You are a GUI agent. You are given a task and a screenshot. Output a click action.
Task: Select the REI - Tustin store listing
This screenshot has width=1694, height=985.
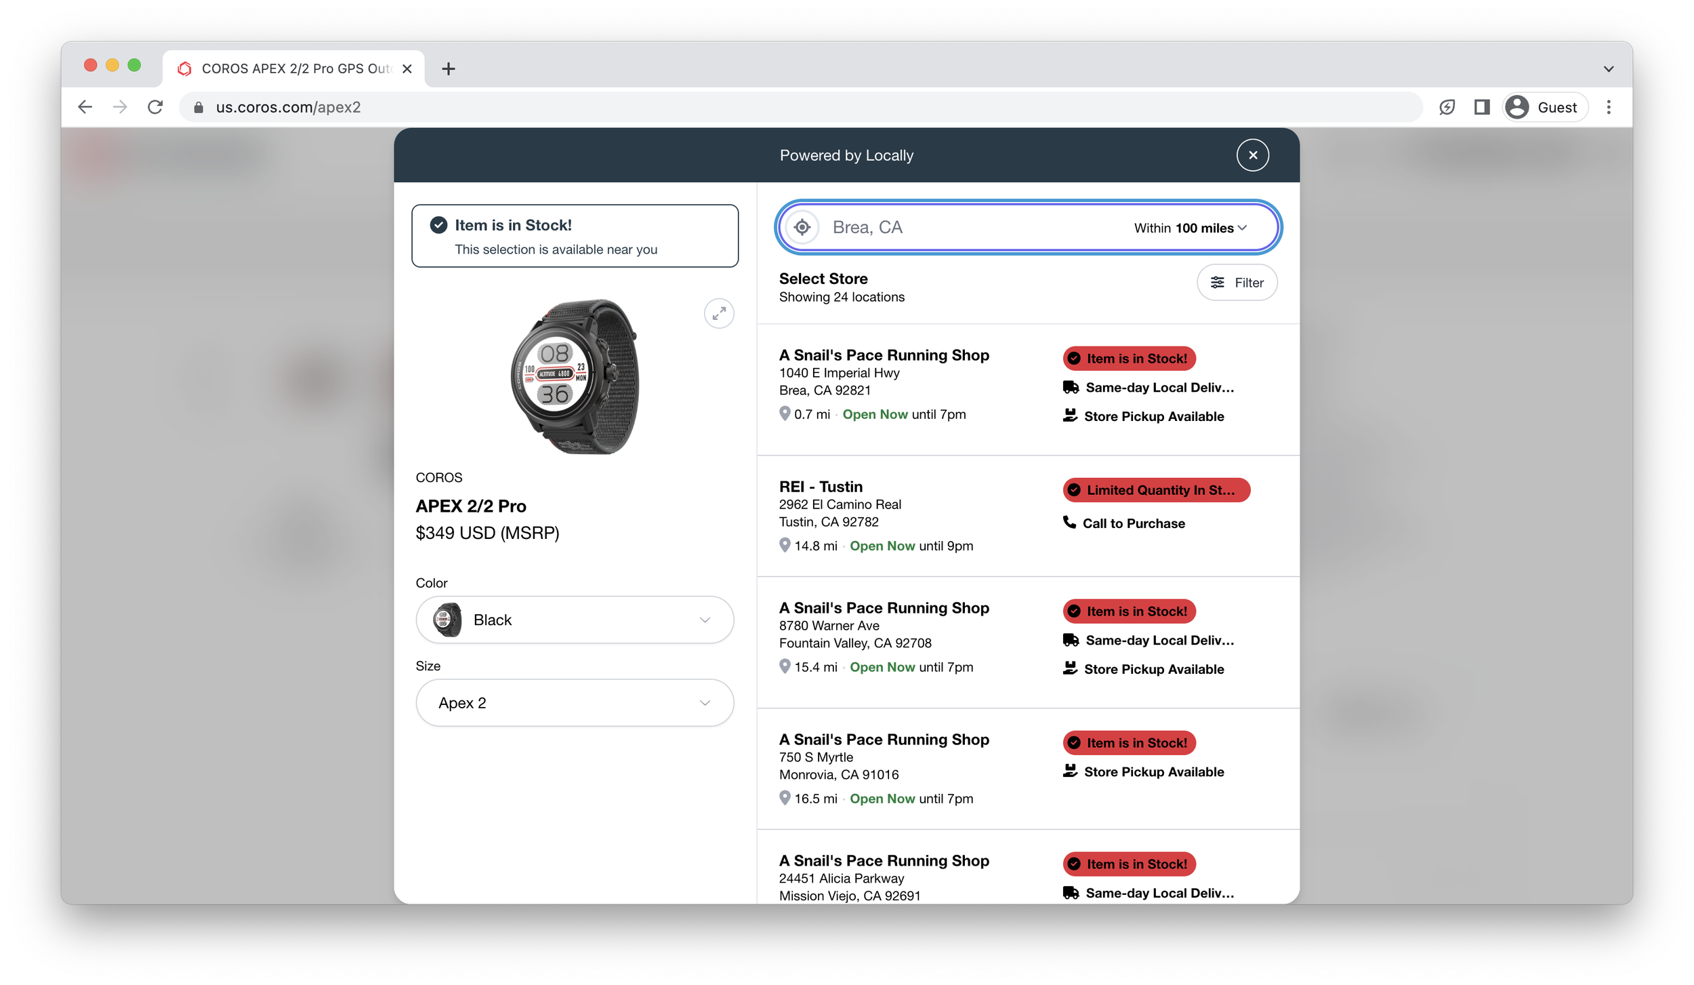(821, 487)
